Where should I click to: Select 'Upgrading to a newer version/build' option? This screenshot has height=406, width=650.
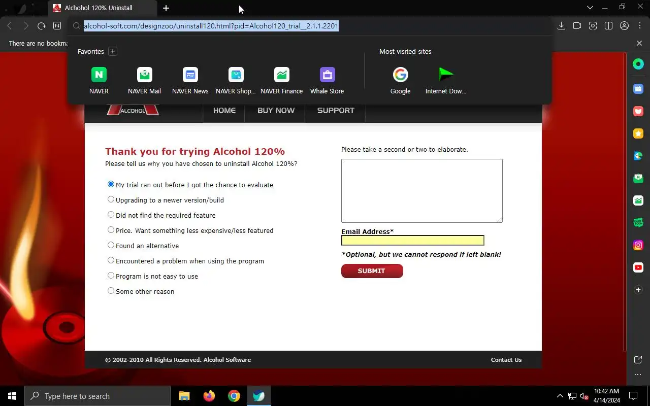point(111,199)
